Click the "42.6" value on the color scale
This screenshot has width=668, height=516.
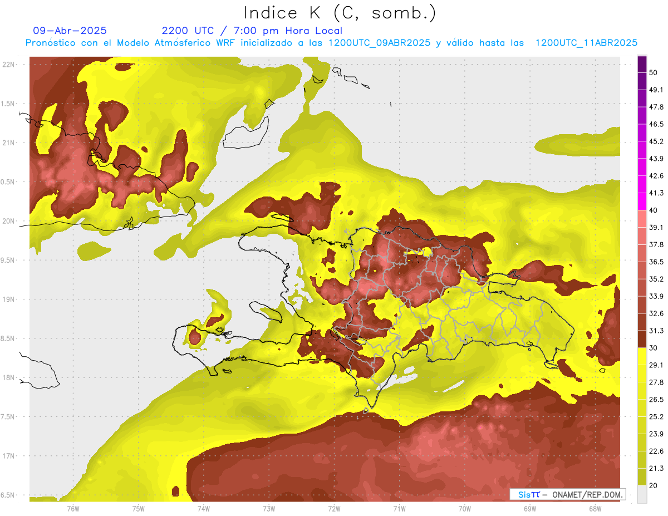click(x=656, y=176)
